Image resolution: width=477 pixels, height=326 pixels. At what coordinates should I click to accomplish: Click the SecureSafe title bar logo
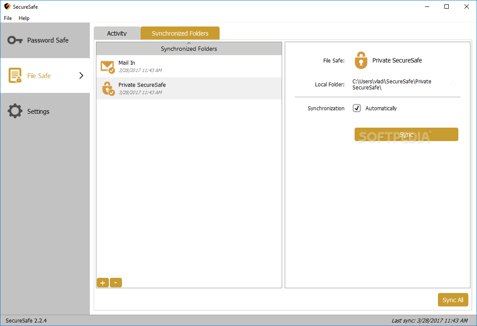click(x=7, y=7)
